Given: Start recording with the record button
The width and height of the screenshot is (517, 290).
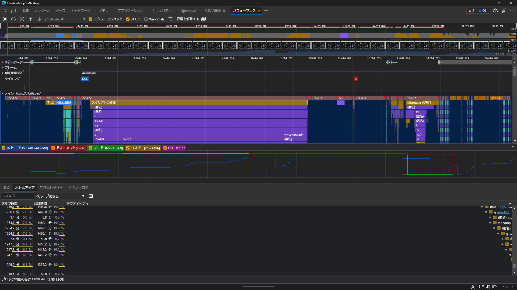Looking at the screenshot, I should tap(5, 19).
